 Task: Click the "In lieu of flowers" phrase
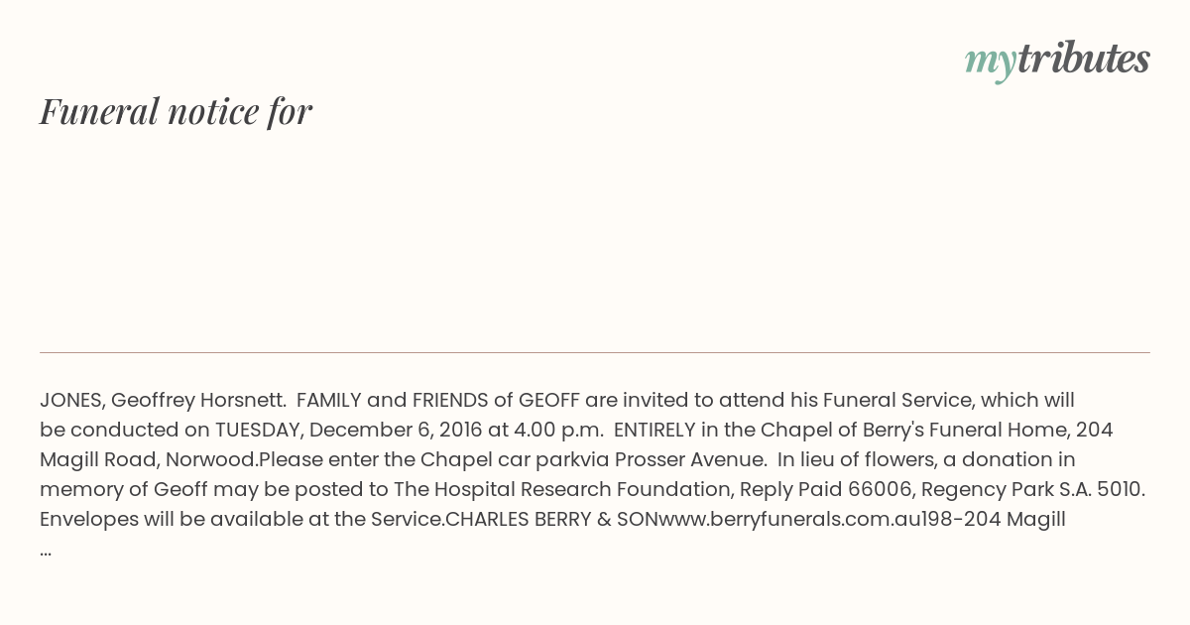point(855,460)
